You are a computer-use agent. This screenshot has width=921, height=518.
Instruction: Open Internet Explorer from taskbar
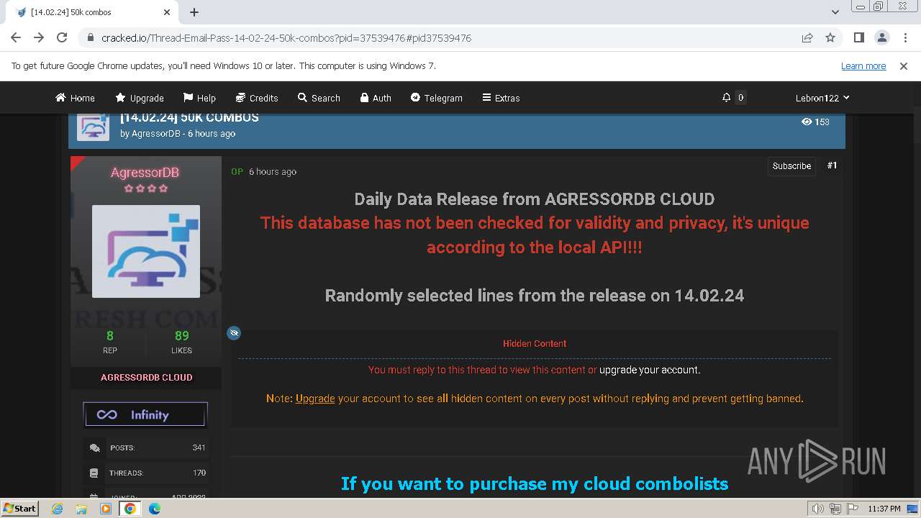point(58,509)
